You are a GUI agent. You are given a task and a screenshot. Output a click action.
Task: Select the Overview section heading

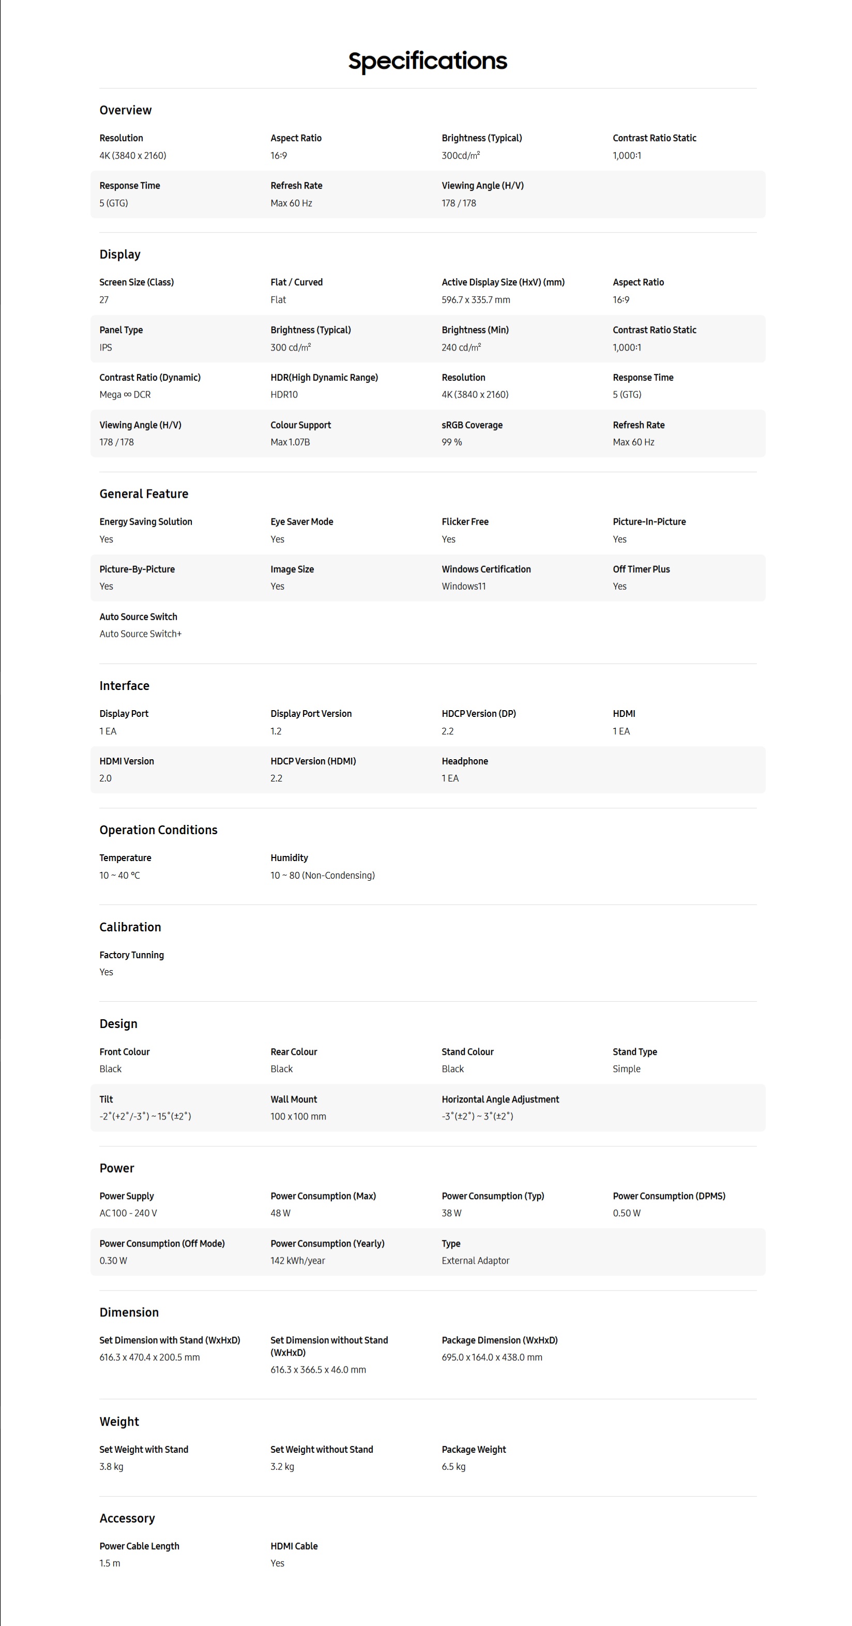click(x=125, y=110)
